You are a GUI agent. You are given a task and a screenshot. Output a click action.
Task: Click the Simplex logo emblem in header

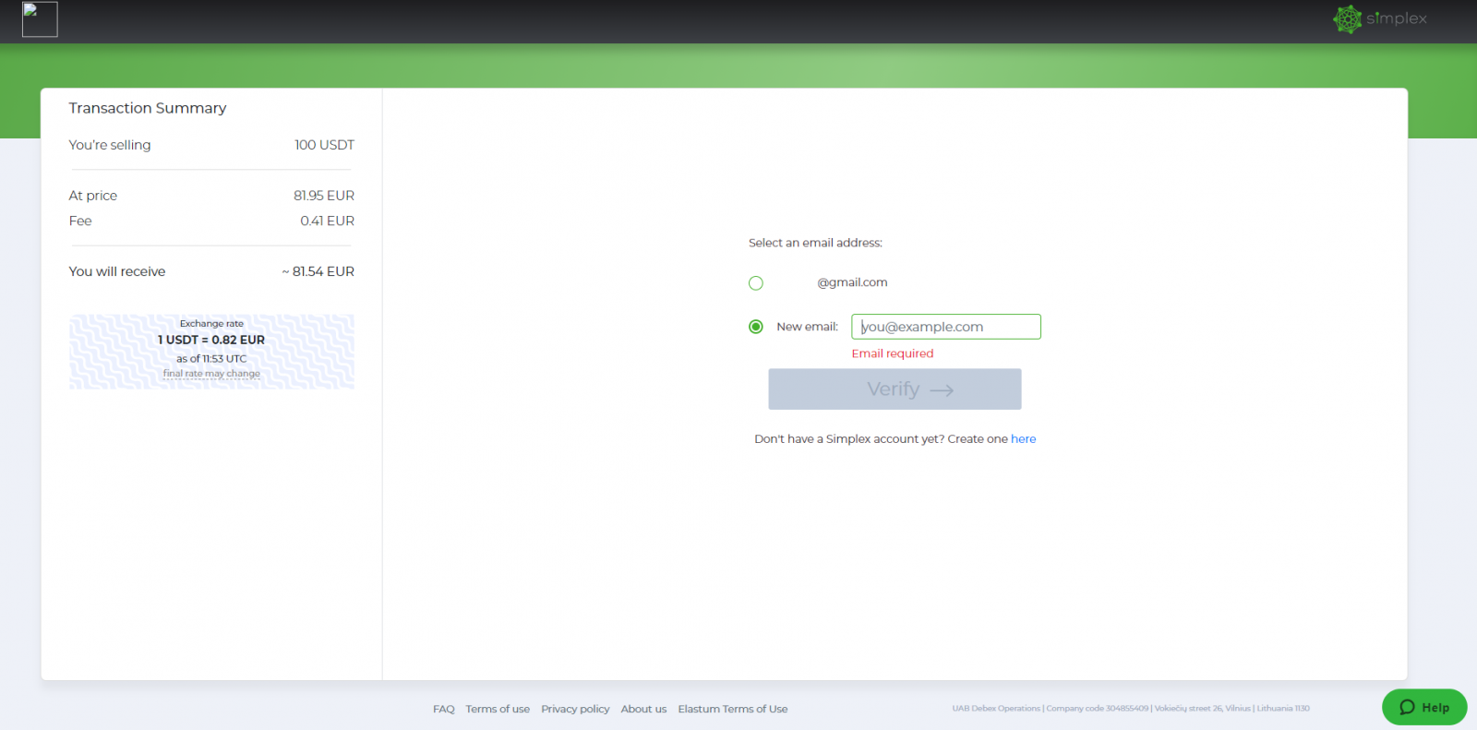(1347, 19)
